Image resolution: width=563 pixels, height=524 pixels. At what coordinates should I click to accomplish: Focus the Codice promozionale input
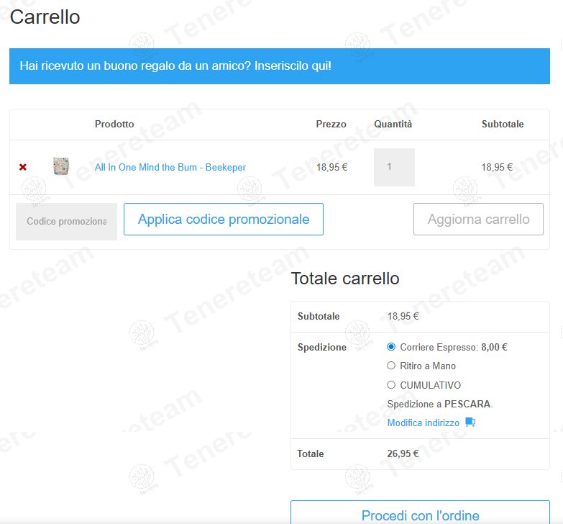66,222
